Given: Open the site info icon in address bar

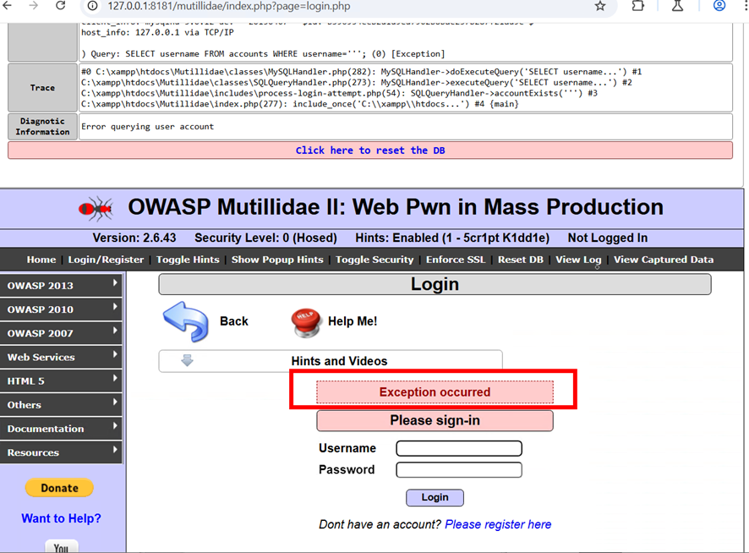Looking at the screenshot, I should point(93,6).
